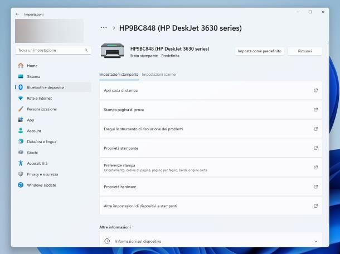Click the blurred user profile area
Viewport: 340px width, 254px height.
(49, 31)
